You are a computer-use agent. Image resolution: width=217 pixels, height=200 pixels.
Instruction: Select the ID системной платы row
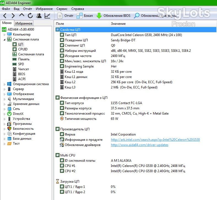pyautogui.click(x=135, y=161)
